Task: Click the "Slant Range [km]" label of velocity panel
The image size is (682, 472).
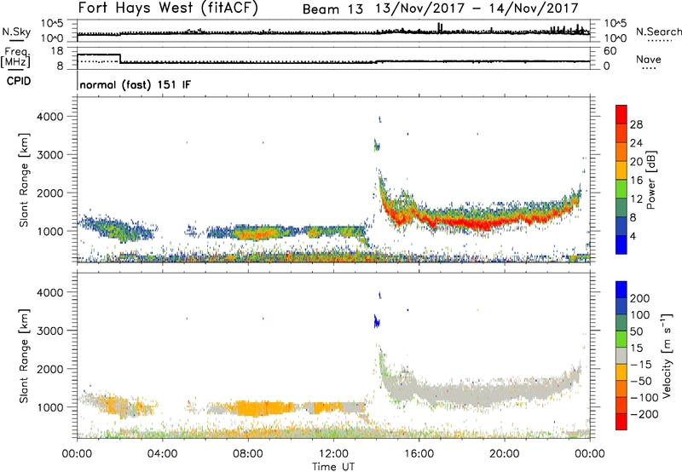Action: coord(24,356)
